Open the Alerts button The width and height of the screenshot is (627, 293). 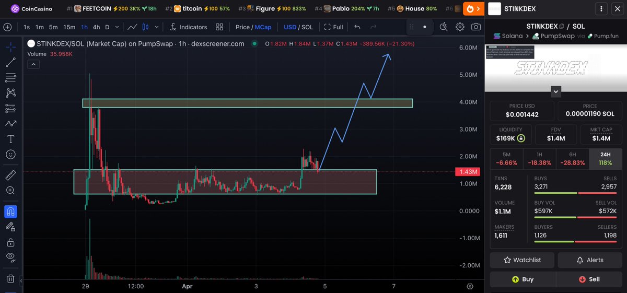(x=590, y=260)
